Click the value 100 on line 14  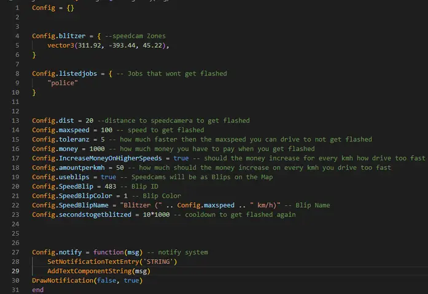pos(106,130)
